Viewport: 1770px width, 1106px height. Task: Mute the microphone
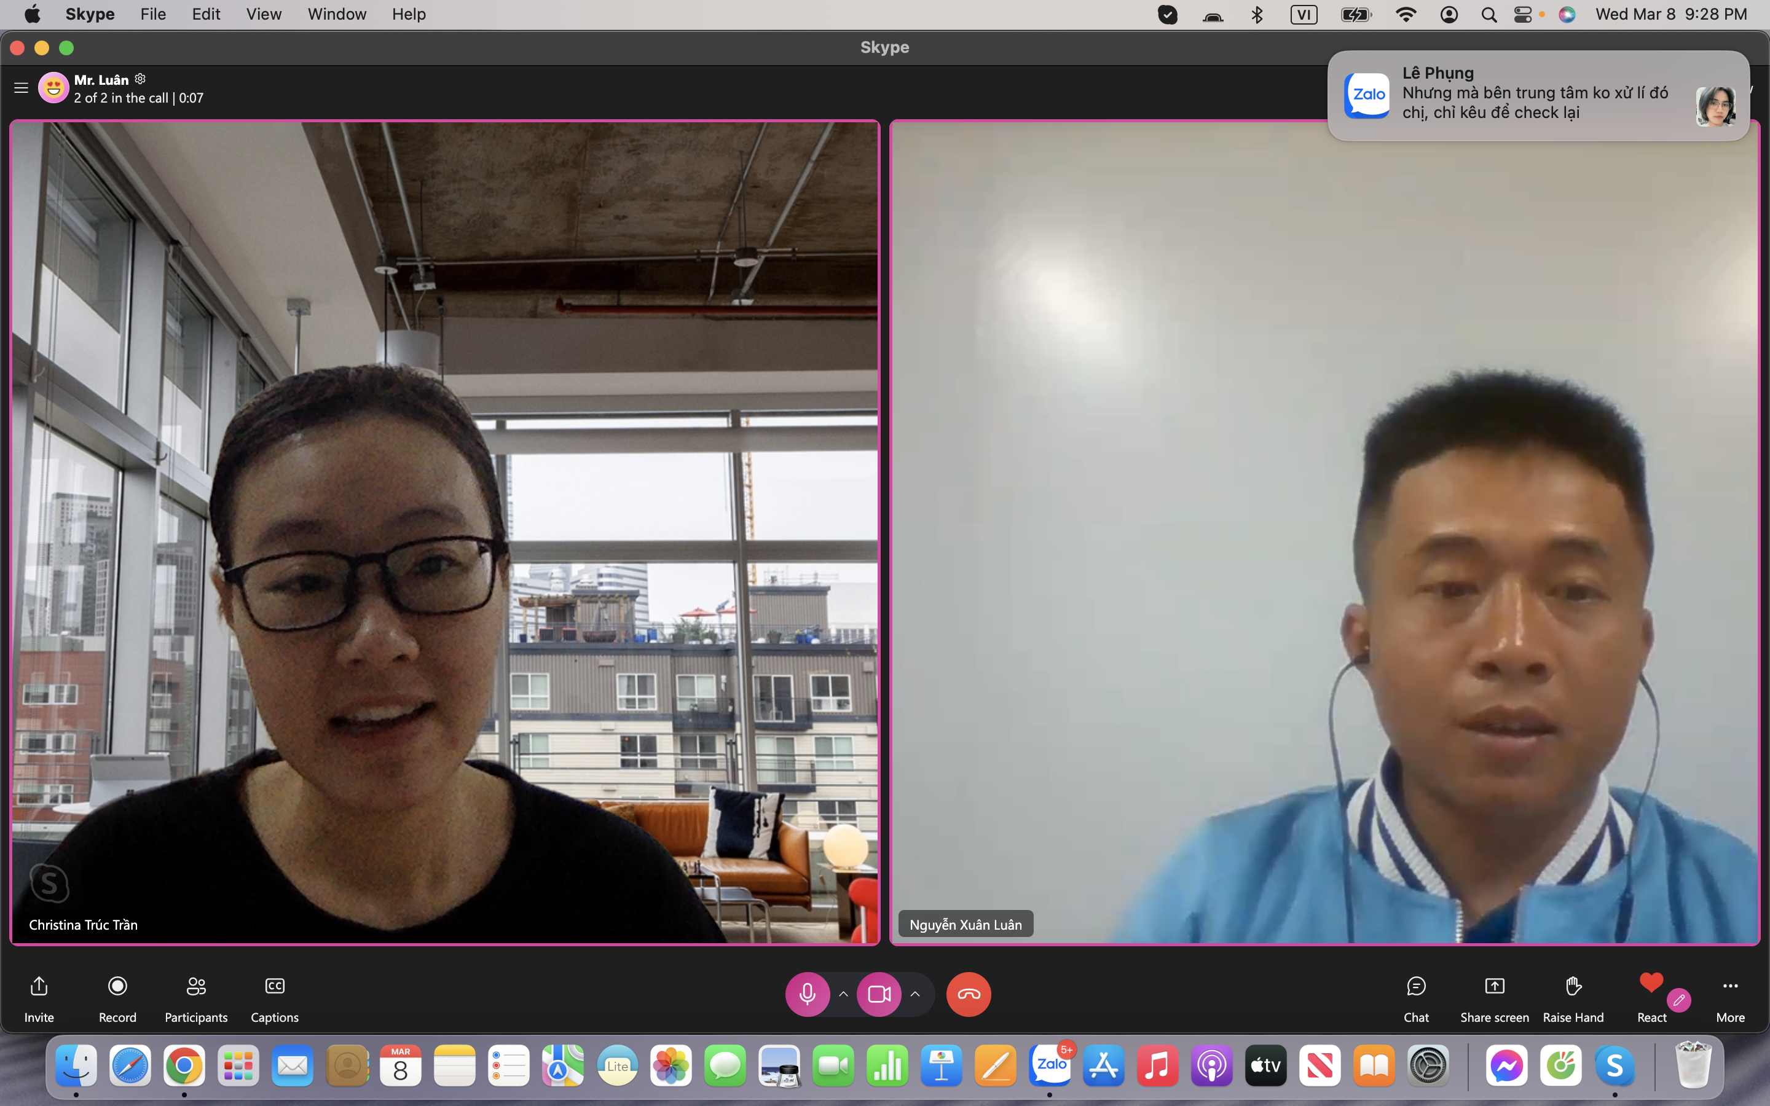[807, 994]
